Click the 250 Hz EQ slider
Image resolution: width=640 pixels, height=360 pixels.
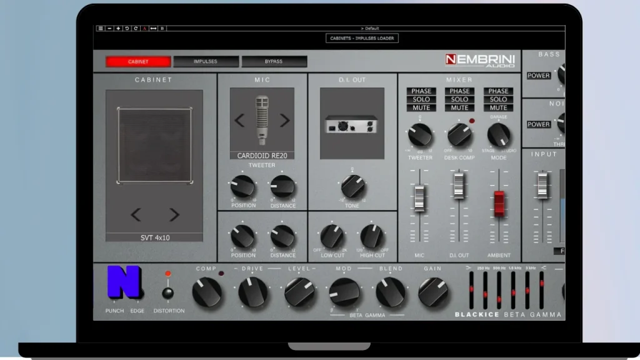point(485,291)
